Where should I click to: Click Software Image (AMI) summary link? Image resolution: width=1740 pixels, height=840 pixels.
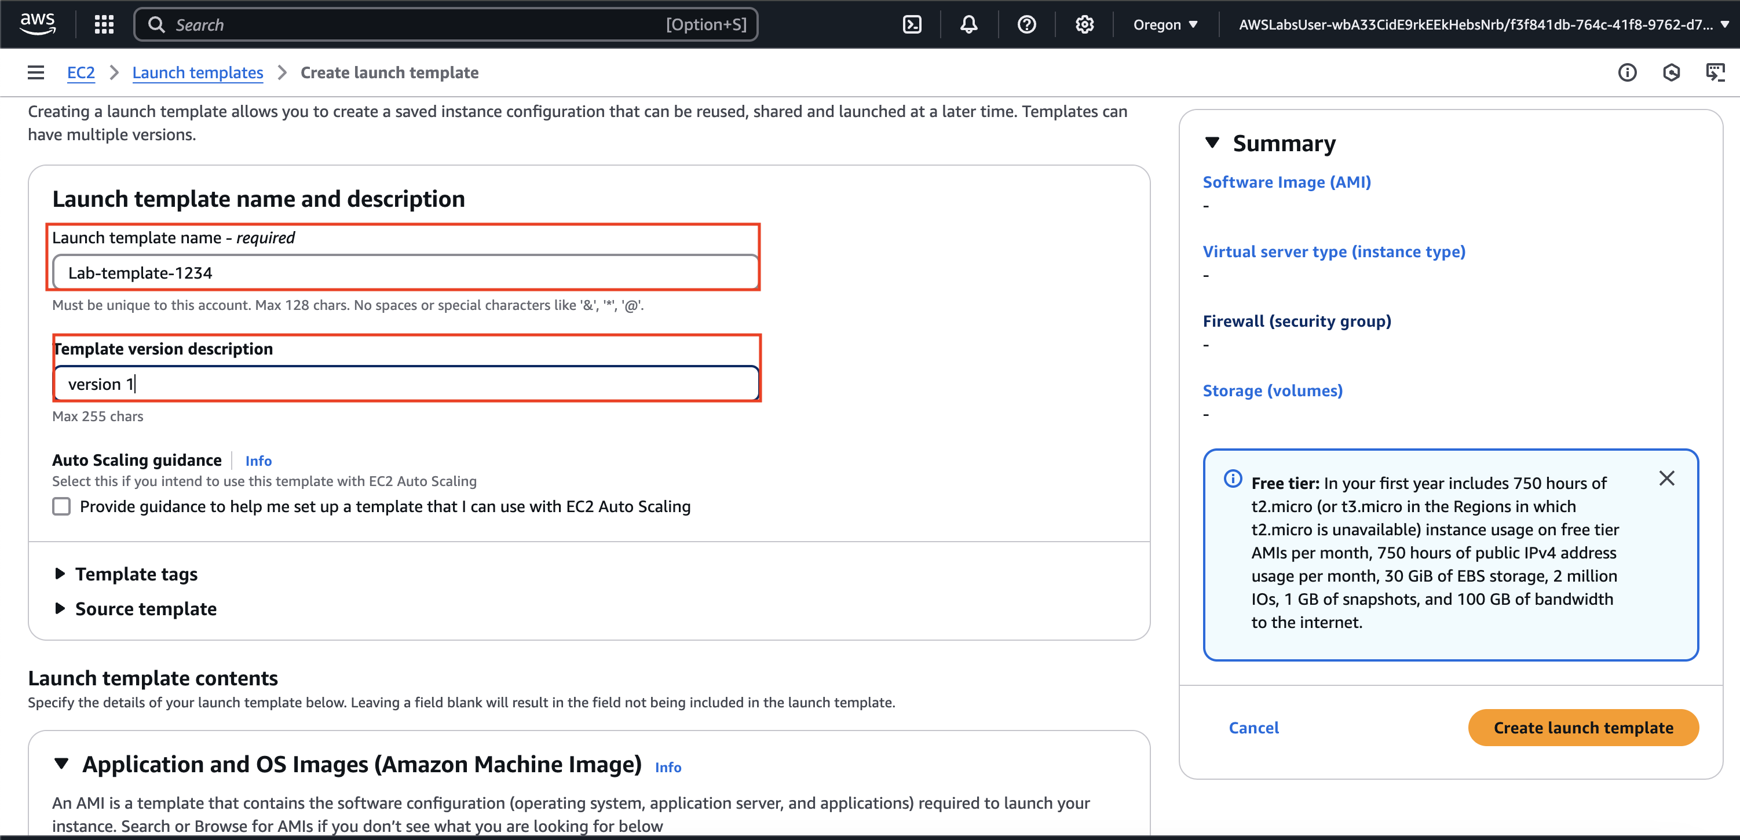(x=1287, y=182)
